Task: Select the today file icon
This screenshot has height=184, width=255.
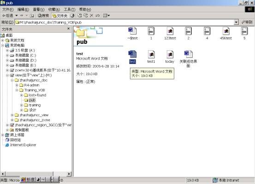Action: [x=170, y=54]
